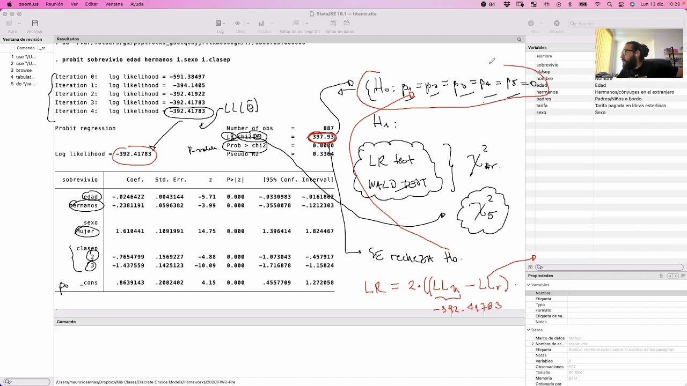Collapse the Variables section in Propiedades
This screenshot has width=687, height=386.
tap(529, 285)
